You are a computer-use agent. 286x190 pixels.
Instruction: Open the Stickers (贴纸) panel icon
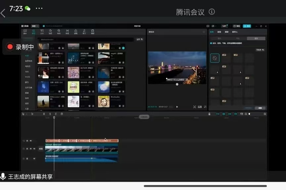(50, 32)
